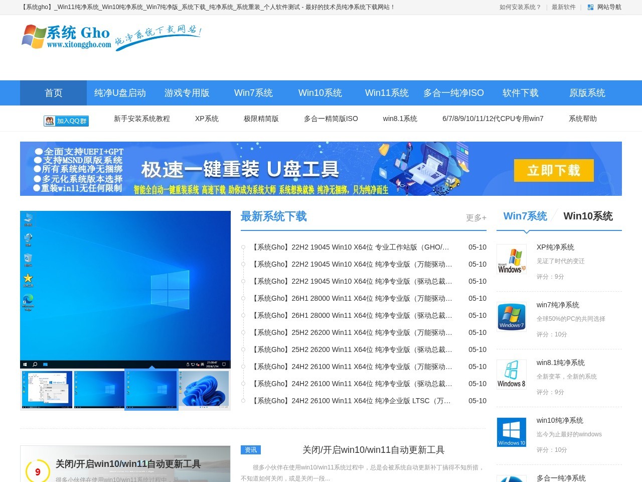Viewport: 642px width, 482px height.
Task: Click 更多+ beside 最新系统下载
Action: 476,217
